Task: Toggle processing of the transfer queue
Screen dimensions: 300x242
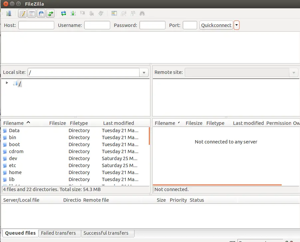Action: click(x=73, y=13)
